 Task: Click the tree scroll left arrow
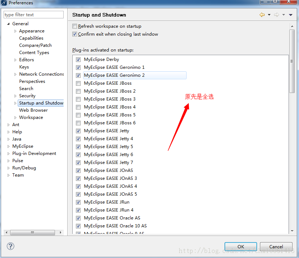click(x=7, y=232)
